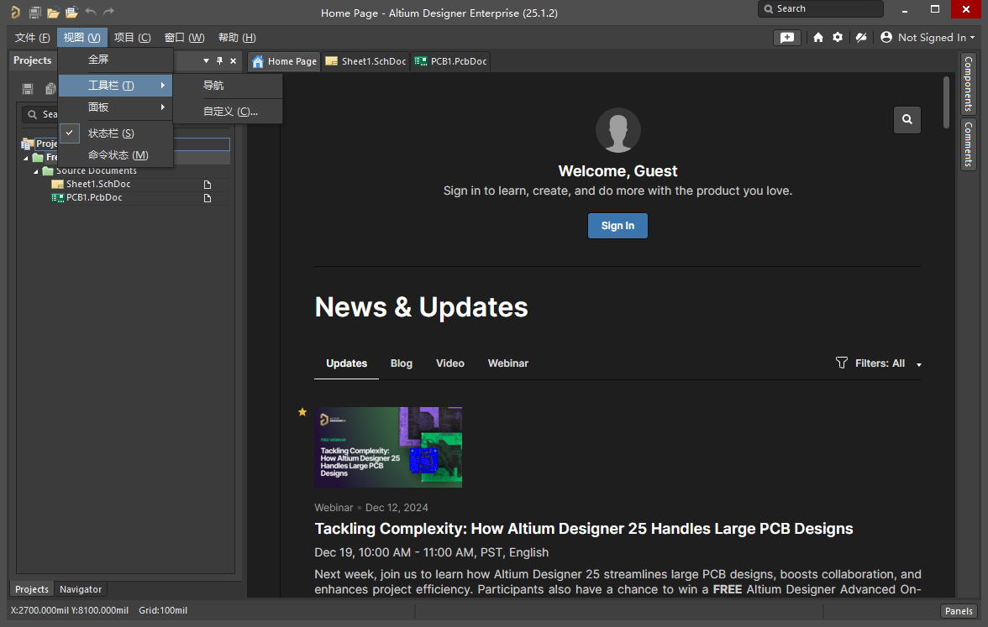Collapse the Free Documents green folder node
The image size is (988, 627).
click(x=27, y=158)
